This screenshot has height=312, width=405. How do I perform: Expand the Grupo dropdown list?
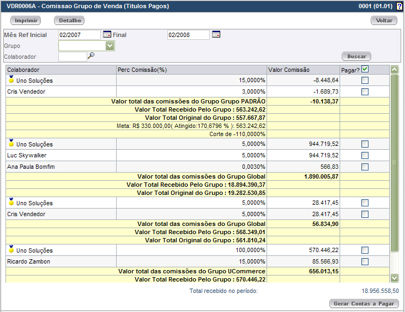pos(110,46)
